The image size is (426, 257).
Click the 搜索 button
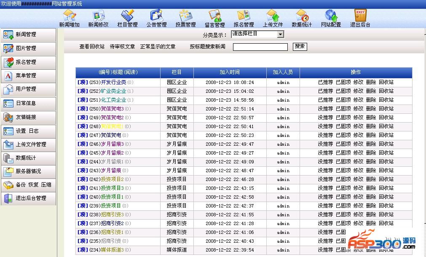click(300, 47)
